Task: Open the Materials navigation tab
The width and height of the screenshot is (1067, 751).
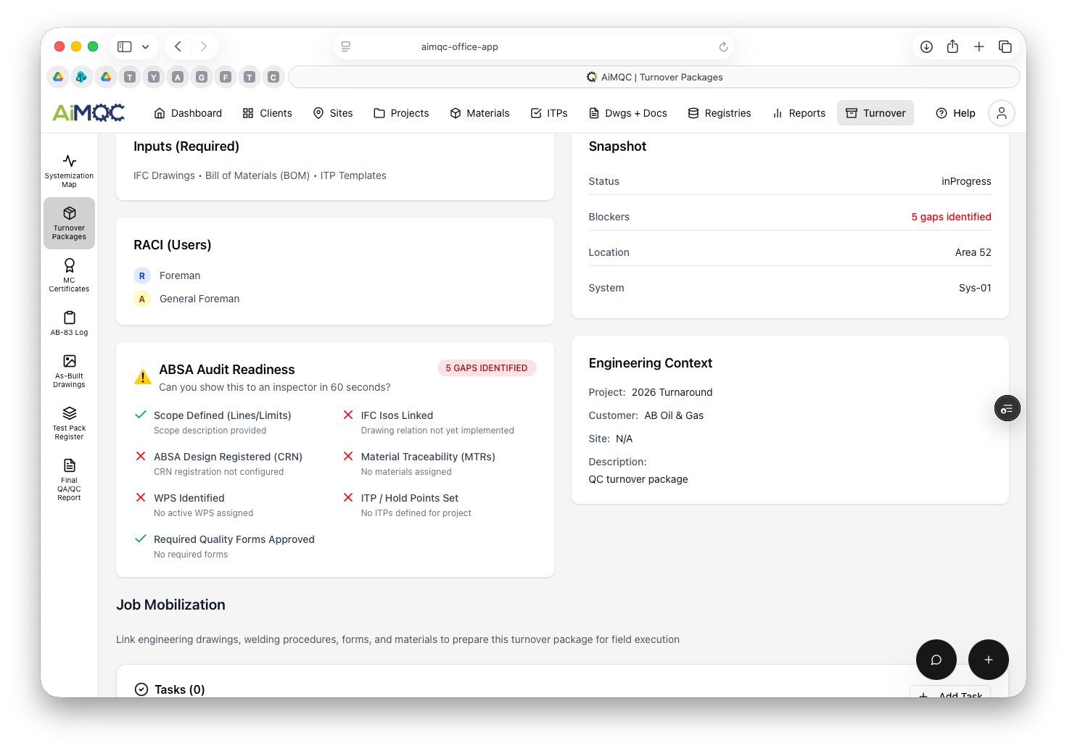Action: [479, 113]
